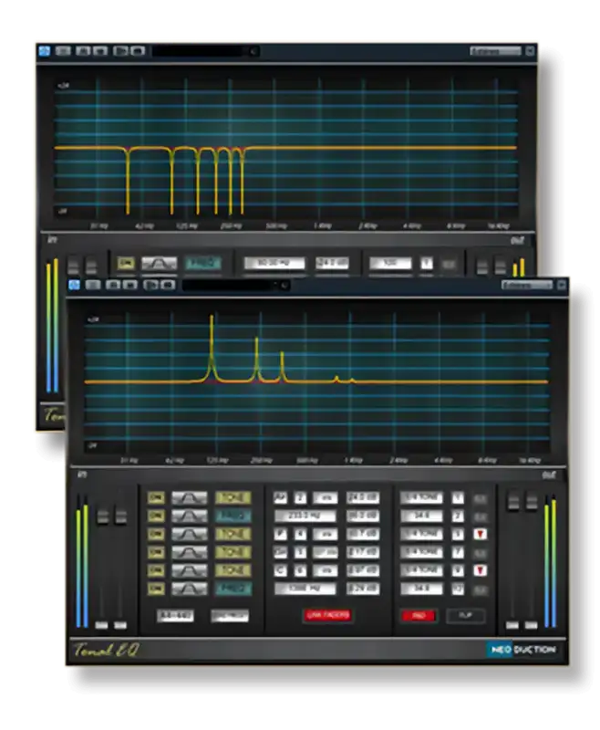Click the red LINK FADERS button
The width and height of the screenshot is (600, 730).
click(x=328, y=615)
